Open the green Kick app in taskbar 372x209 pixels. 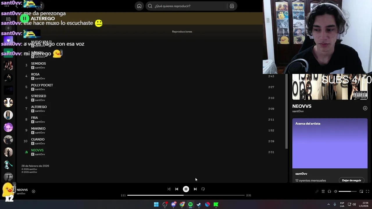(216, 204)
